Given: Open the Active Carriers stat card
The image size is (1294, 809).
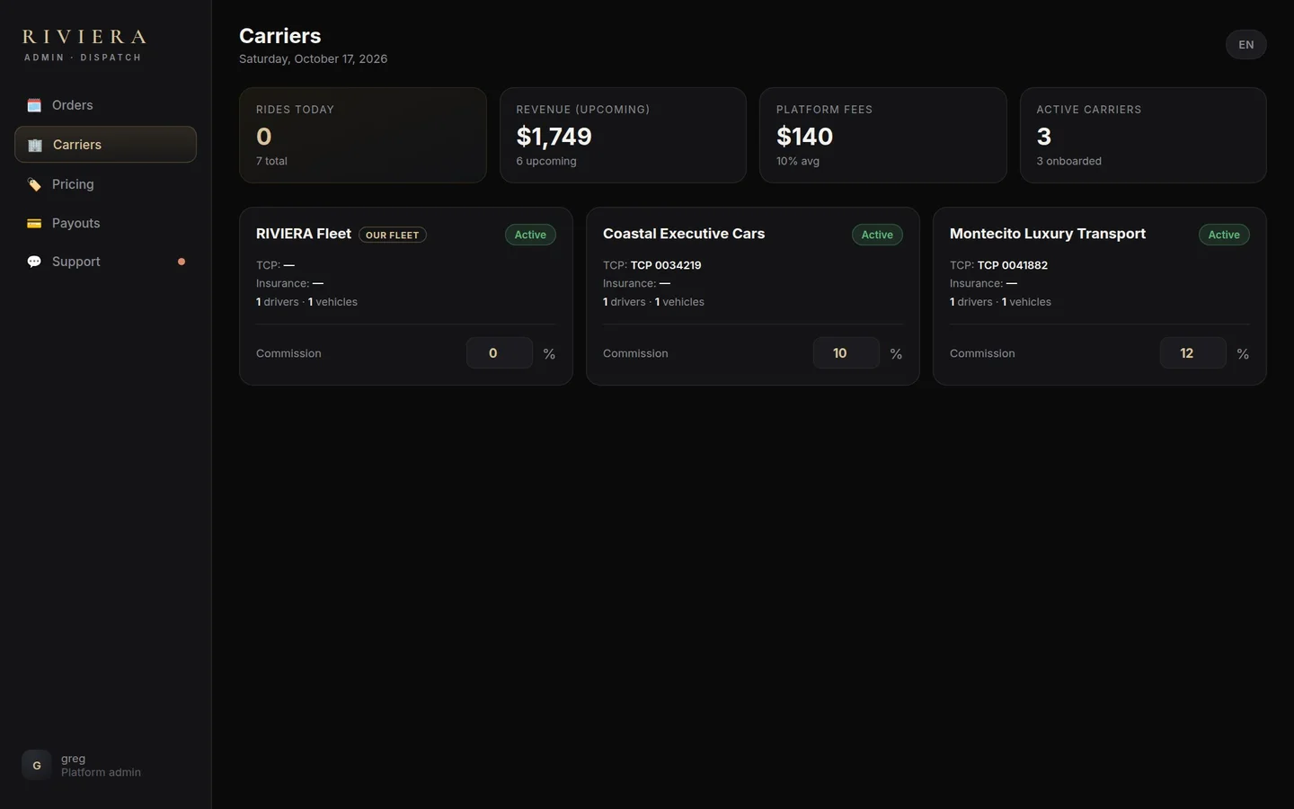Looking at the screenshot, I should 1143,135.
